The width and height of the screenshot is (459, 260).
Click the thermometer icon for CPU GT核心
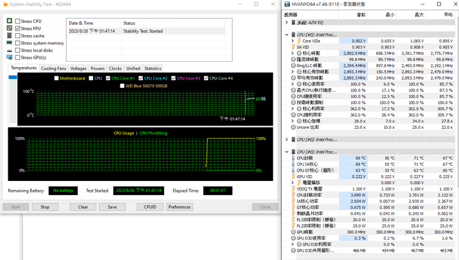point(293,170)
